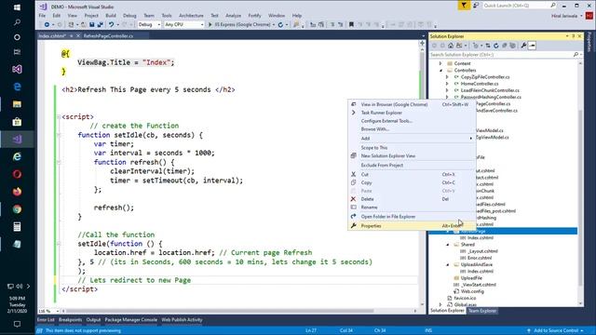Open the Add submenu in context menu
Image resolution: width=596 pixels, height=335 pixels.
[x=412, y=139]
